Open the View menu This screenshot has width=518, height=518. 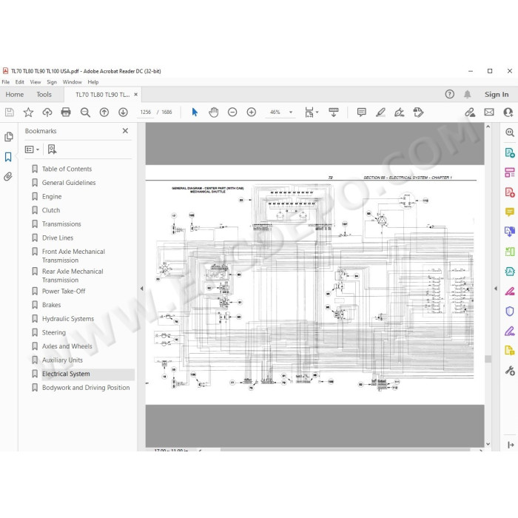(x=36, y=82)
